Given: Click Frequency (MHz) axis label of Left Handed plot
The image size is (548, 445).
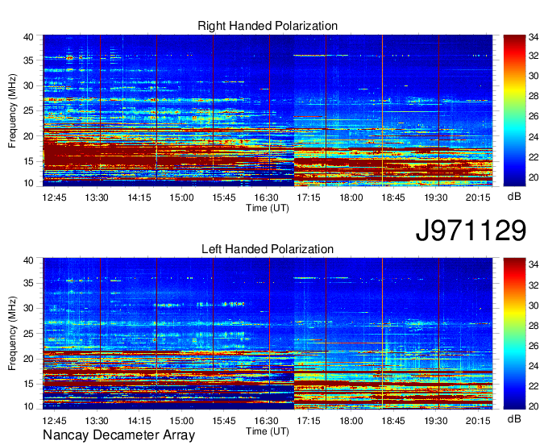Looking at the screenshot, I should pyautogui.click(x=12, y=334).
